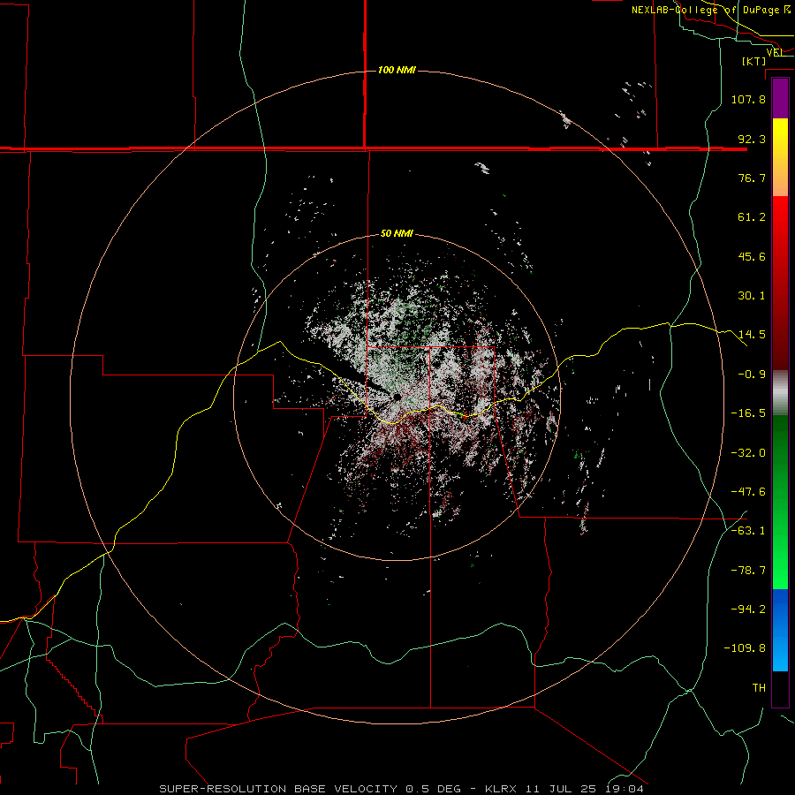
Task: Click the VEL label above color scale
Action: pyautogui.click(x=775, y=52)
